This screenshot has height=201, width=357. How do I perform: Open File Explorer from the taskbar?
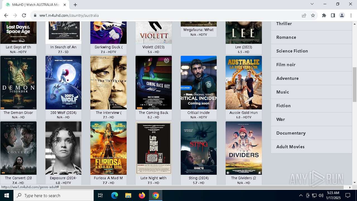(128, 195)
